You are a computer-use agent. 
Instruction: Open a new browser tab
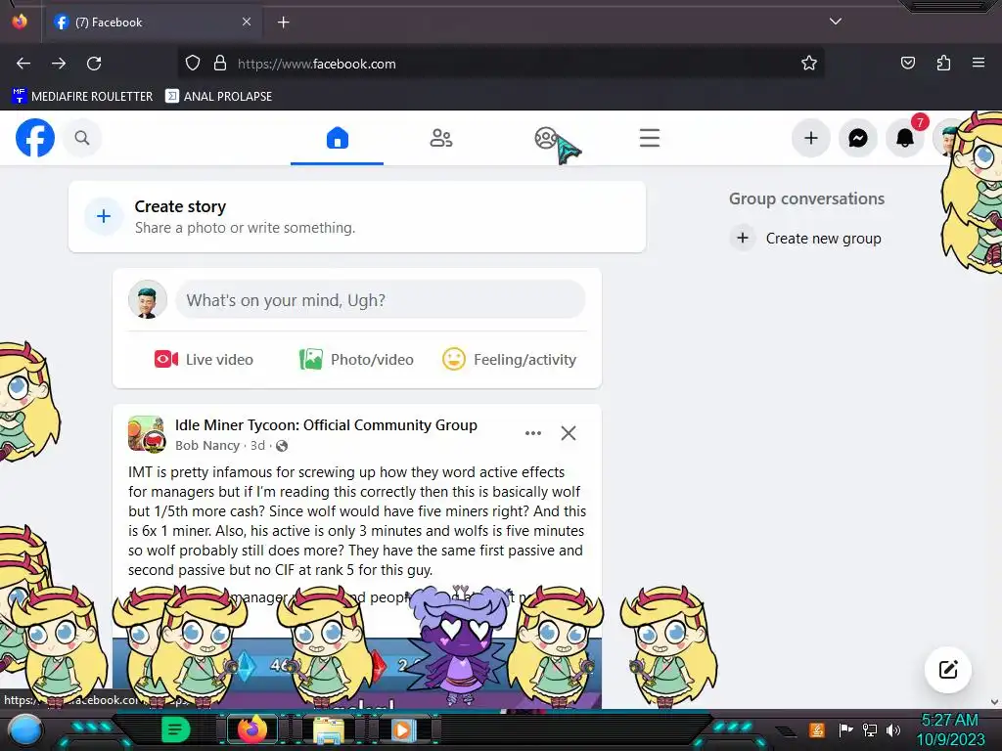point(283,22)
